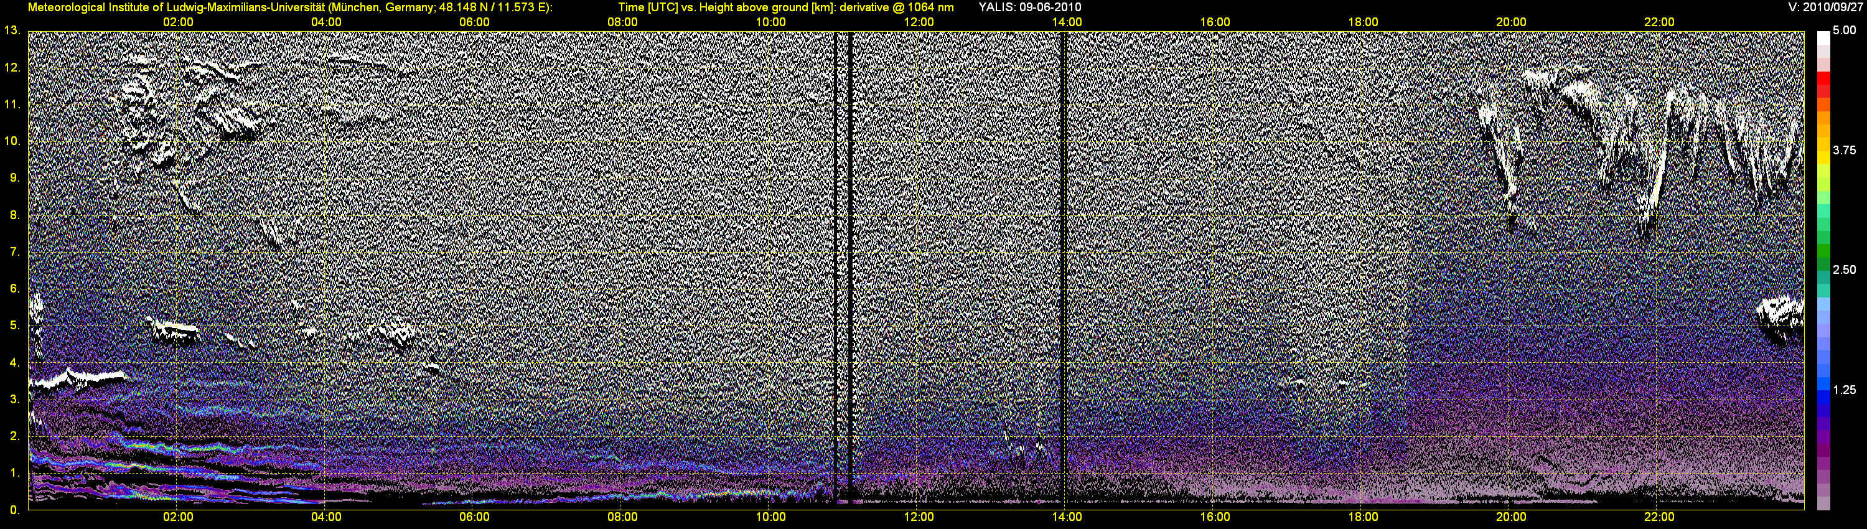Click the 08:00 label on the lower time axis
1867x529 pixels.
622,517
